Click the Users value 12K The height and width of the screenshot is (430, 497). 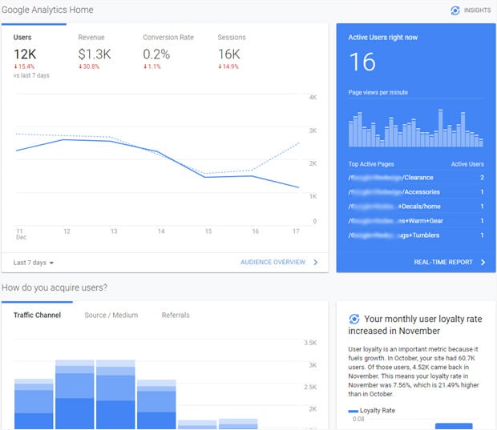pyautogui.click(x=25, y=54)
